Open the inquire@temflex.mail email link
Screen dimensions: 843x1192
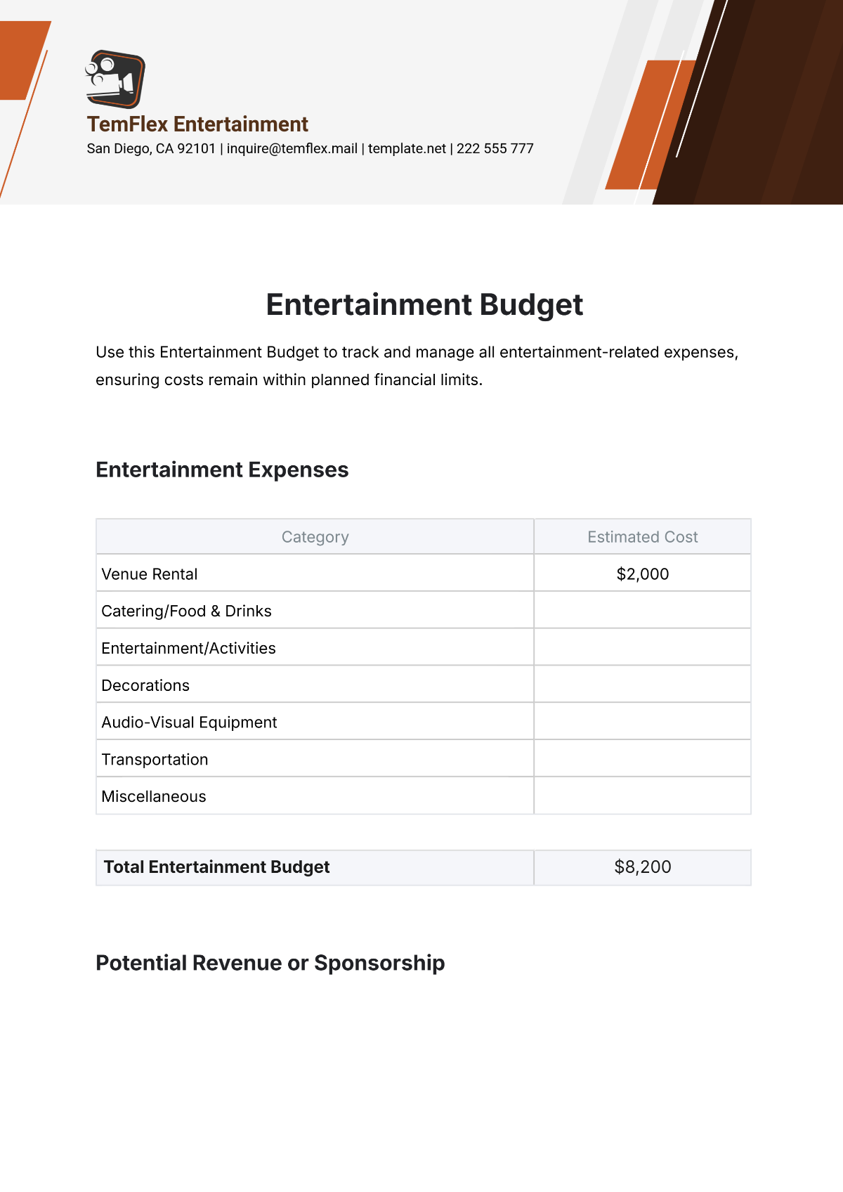click(292, 149)
